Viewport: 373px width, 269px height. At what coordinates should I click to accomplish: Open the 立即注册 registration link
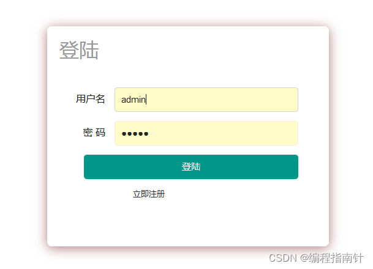(149, 194)
